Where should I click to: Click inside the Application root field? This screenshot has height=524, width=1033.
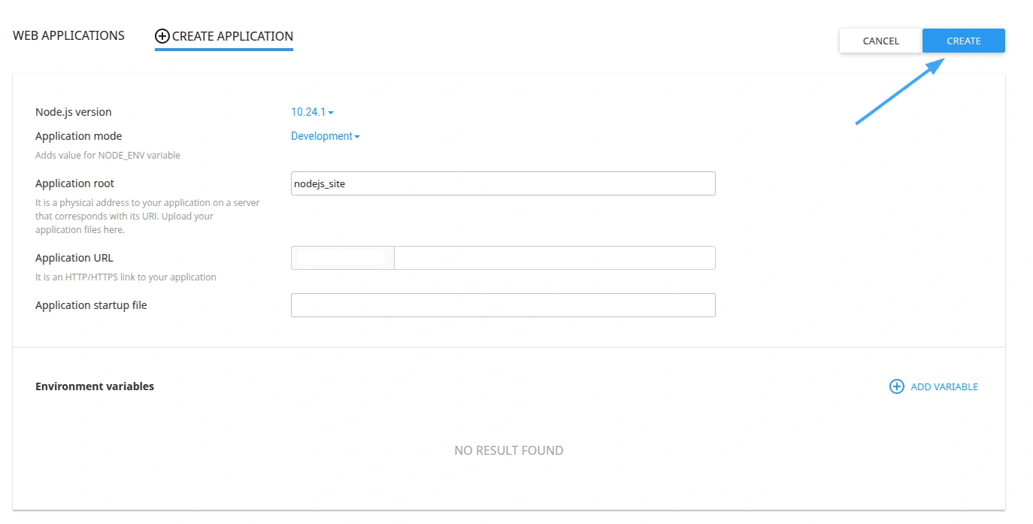[x=502, y=183]
